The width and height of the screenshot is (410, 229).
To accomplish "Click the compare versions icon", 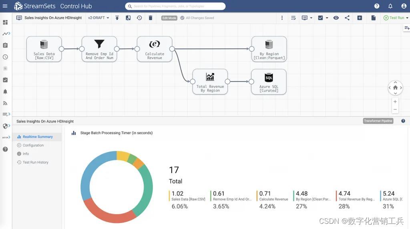I will point(128,18).
